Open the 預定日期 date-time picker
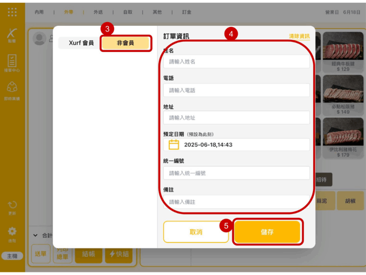Screen dimensions: 366x275 [x=237, y=145]
